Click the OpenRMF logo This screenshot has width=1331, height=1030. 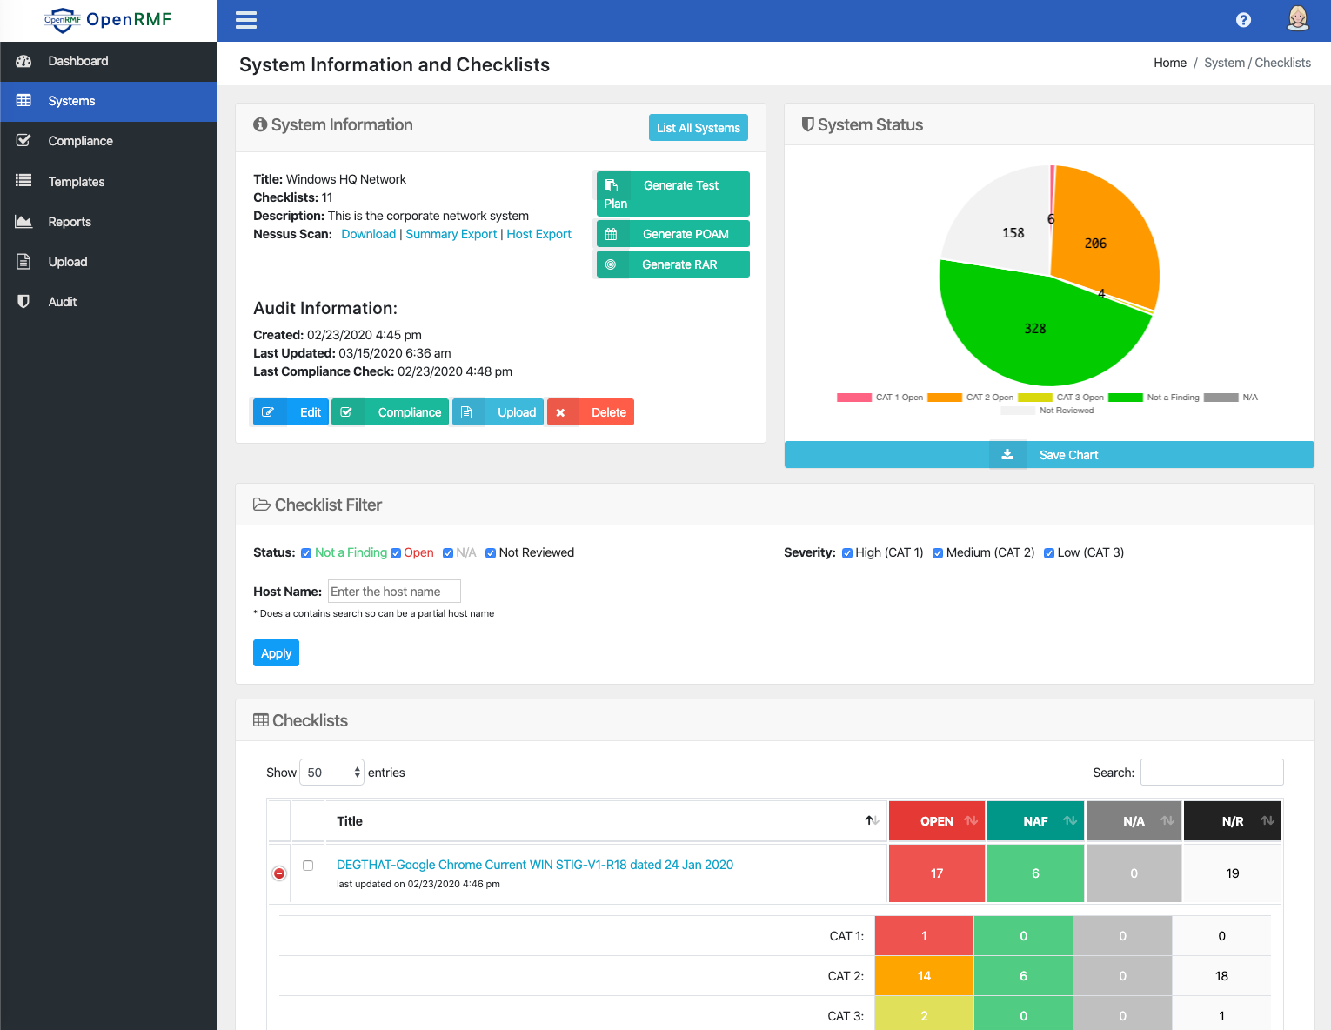[108, 20]
